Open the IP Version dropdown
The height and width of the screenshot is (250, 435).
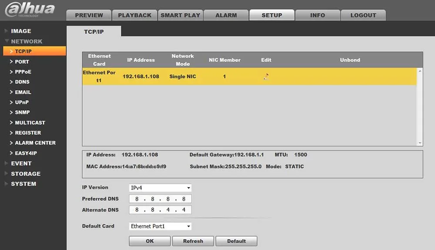point(160,188)
